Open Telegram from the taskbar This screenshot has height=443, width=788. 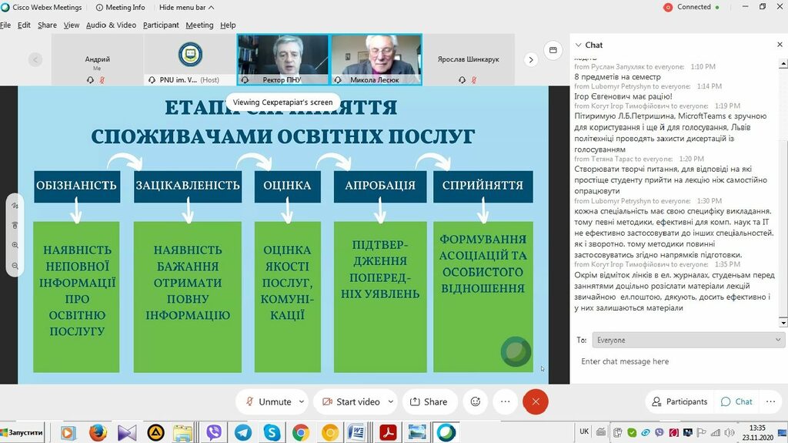242,432
